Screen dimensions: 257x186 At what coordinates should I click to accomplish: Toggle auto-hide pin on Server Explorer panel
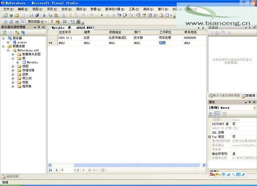coord(39,27)
